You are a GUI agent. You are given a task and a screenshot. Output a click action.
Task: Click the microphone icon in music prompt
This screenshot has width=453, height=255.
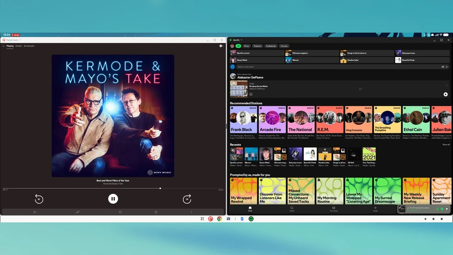[447, 67]
